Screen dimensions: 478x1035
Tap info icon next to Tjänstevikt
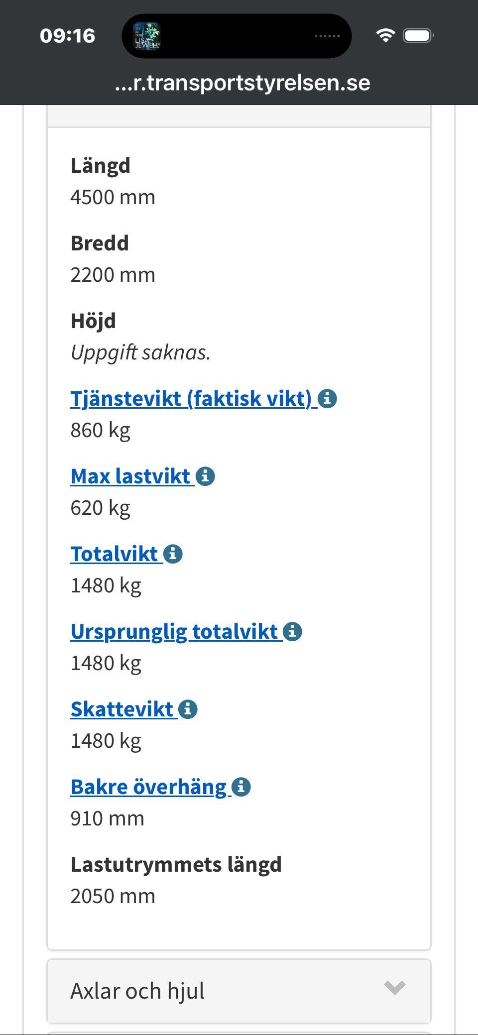327,398
